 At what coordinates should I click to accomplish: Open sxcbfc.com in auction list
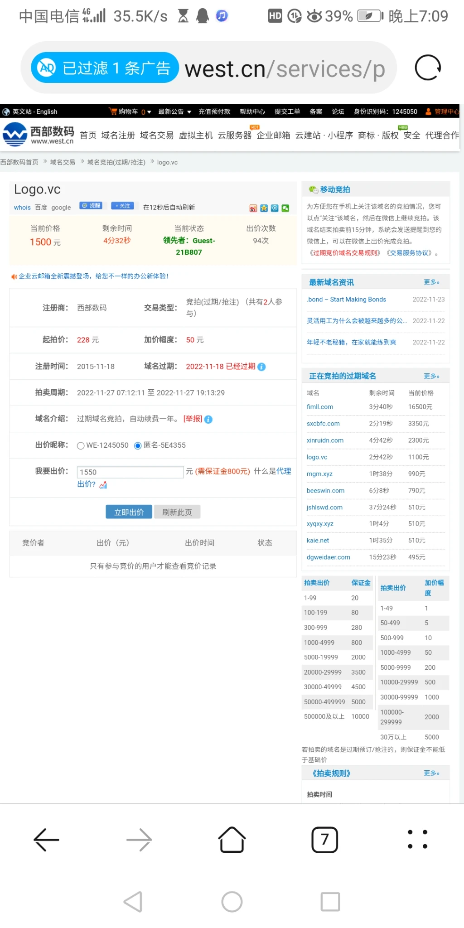click(323, 424)
